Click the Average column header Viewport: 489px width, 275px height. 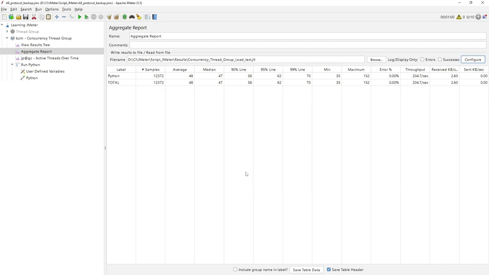click(x=180, y=70)
